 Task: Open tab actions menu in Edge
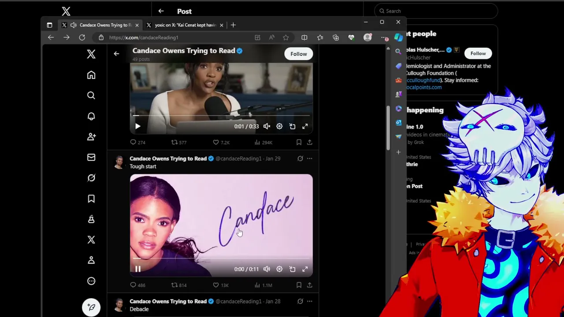(x=49, y=25)
